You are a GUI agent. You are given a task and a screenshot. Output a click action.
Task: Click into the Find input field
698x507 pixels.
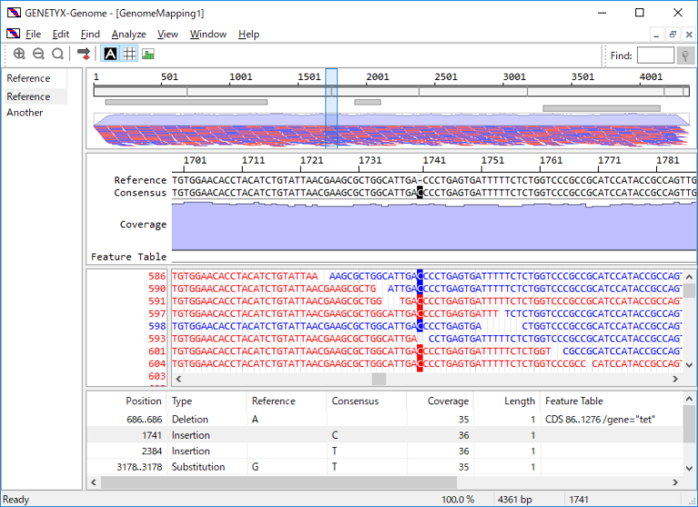pos(655,55)
